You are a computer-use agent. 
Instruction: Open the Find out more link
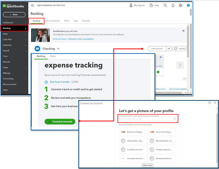tap(59, 39)
